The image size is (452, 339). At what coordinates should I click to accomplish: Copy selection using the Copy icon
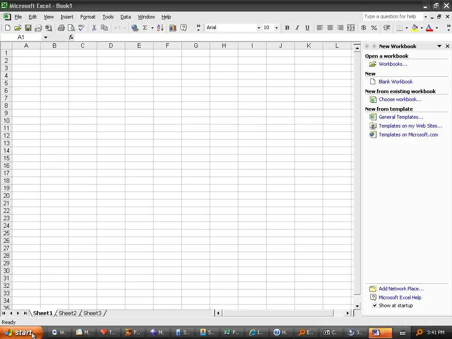[x=104, y=28]
